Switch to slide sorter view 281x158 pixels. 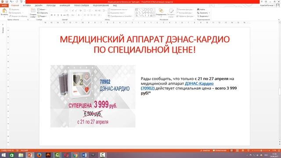237,151
